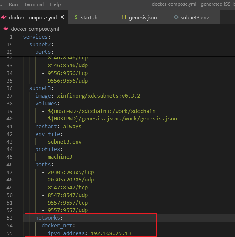Screen dimensions: 235x237
Task: Jump to sticky line 'services:'
Action: click(36, 37)
